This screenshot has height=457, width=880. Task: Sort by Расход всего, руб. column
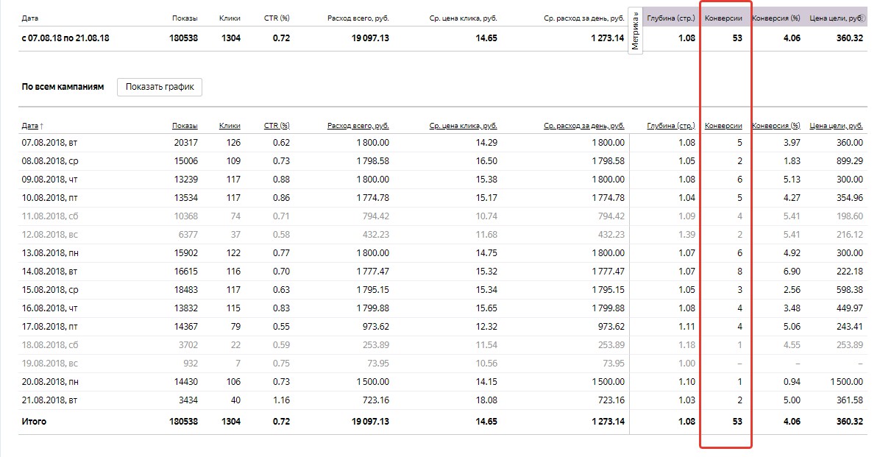[x=358, y=126]
